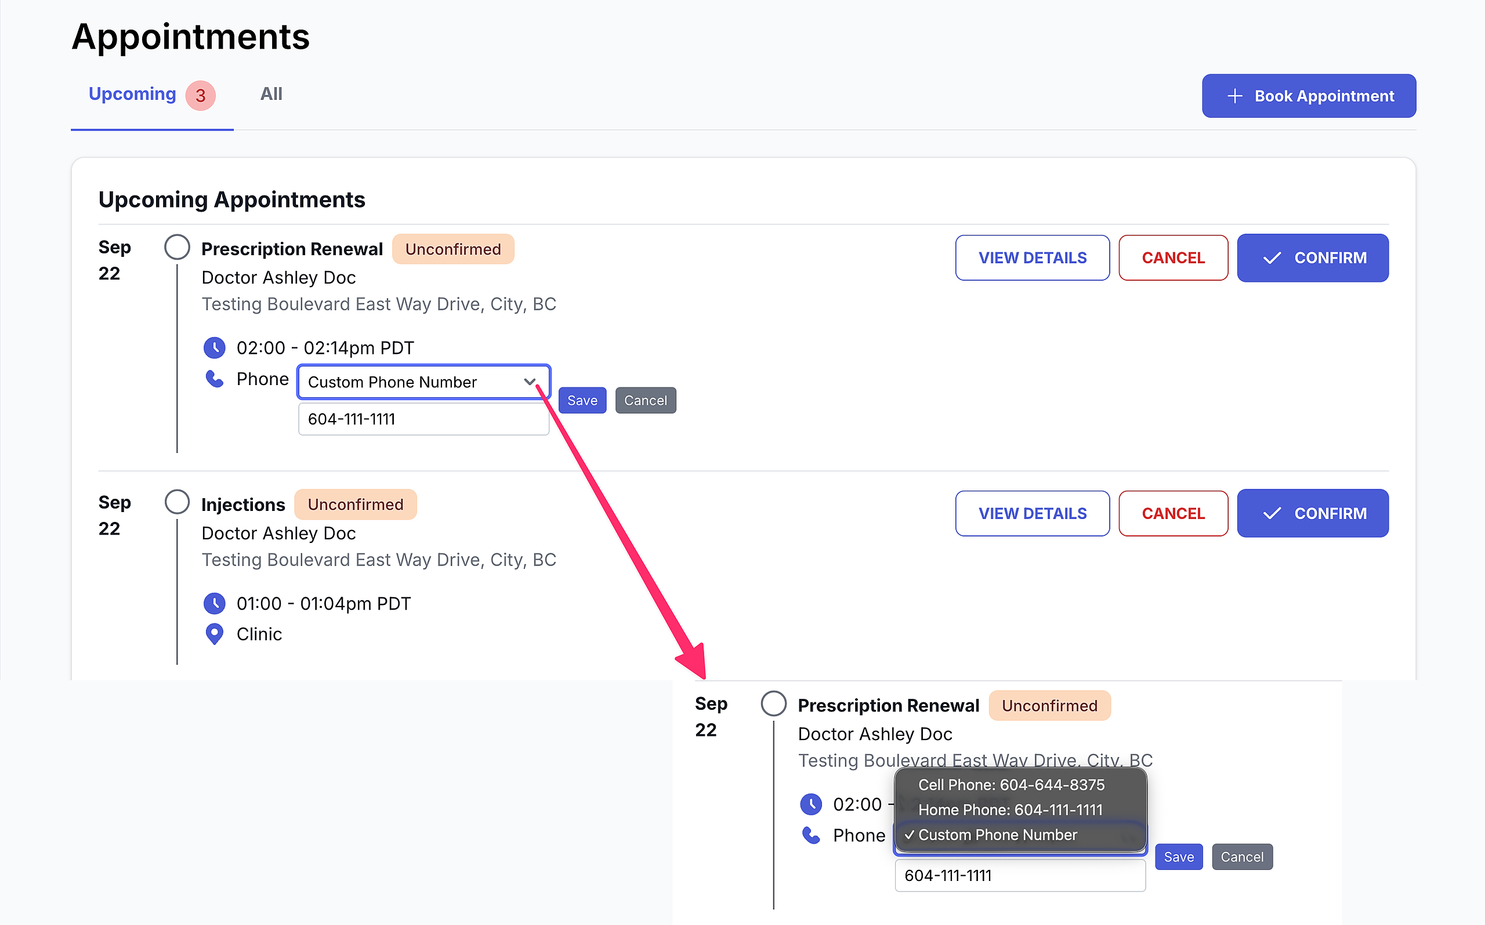This screenshot has height=925, width=1485.
Task: Switch to the Upcoming tab
Action: coord(132,94)
